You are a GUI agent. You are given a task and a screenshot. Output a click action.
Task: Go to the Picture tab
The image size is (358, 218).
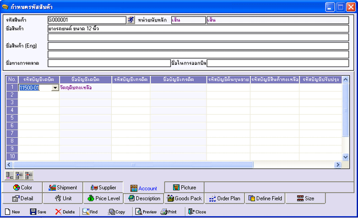185,187
